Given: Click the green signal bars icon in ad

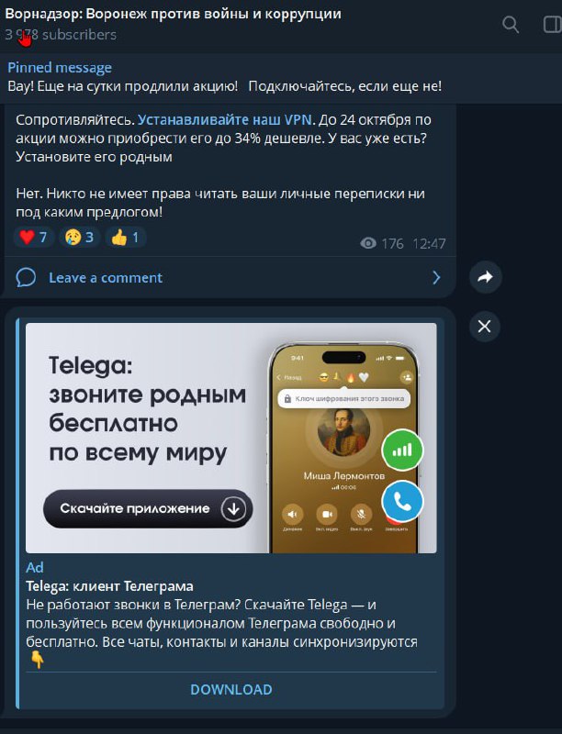Looking at the screenshot, I should (x=402, y=450).
